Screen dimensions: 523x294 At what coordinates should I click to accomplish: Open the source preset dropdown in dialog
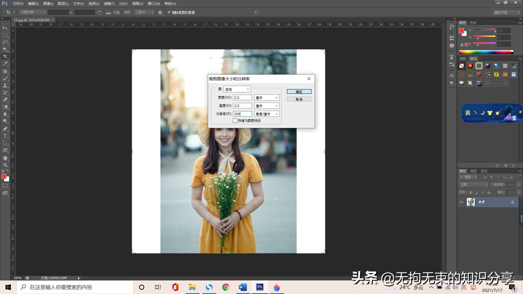[x=237, y=89]
